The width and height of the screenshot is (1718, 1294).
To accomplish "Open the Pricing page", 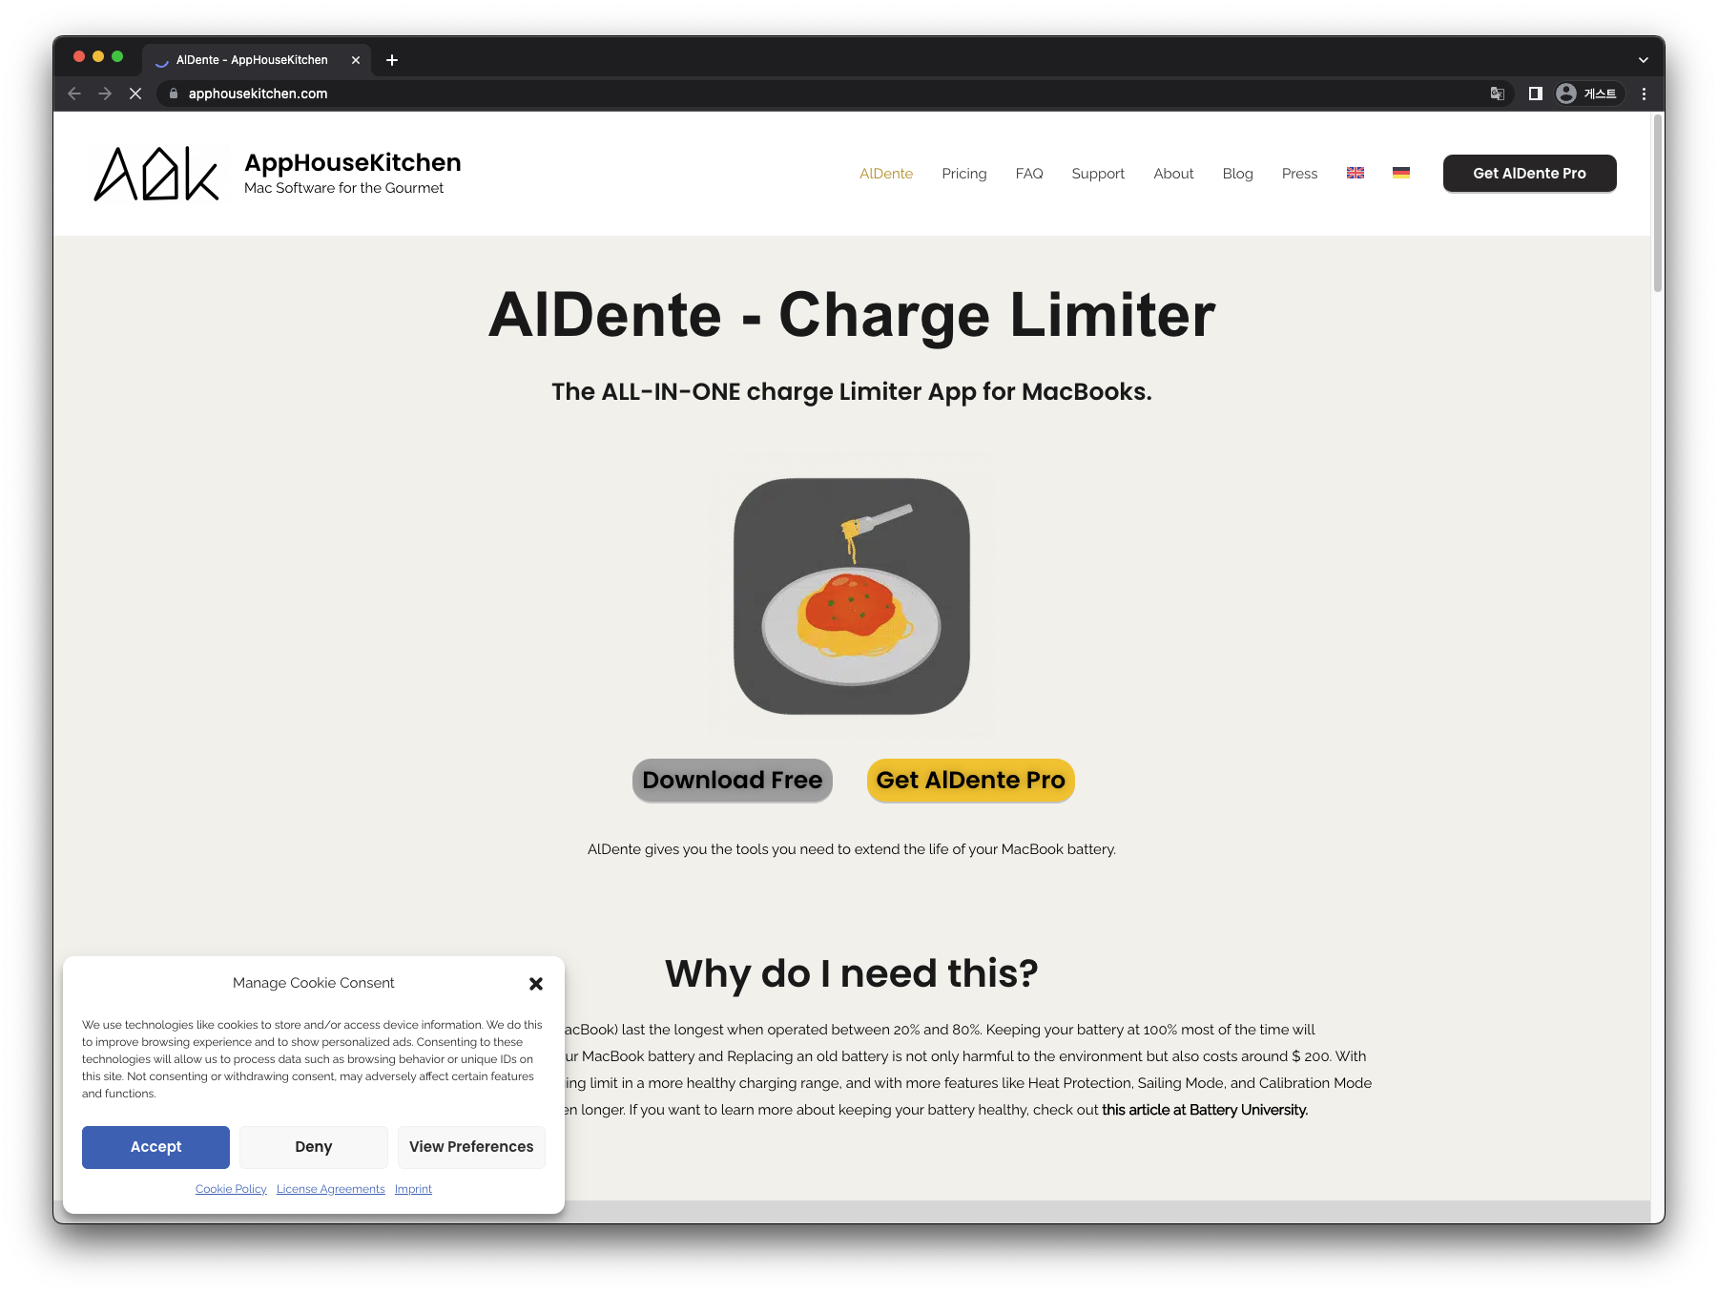I will [x=963, y=174].
